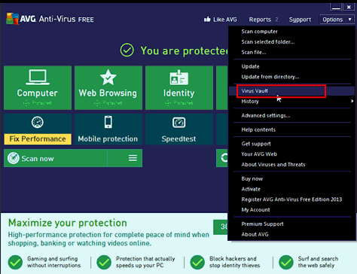Click the Speedtest meter icon

pyautogui.click(x=179, y=123)
